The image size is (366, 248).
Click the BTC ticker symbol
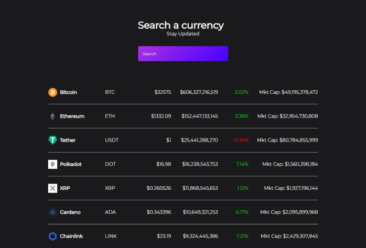pyautogui.click(x=110, y=92)
